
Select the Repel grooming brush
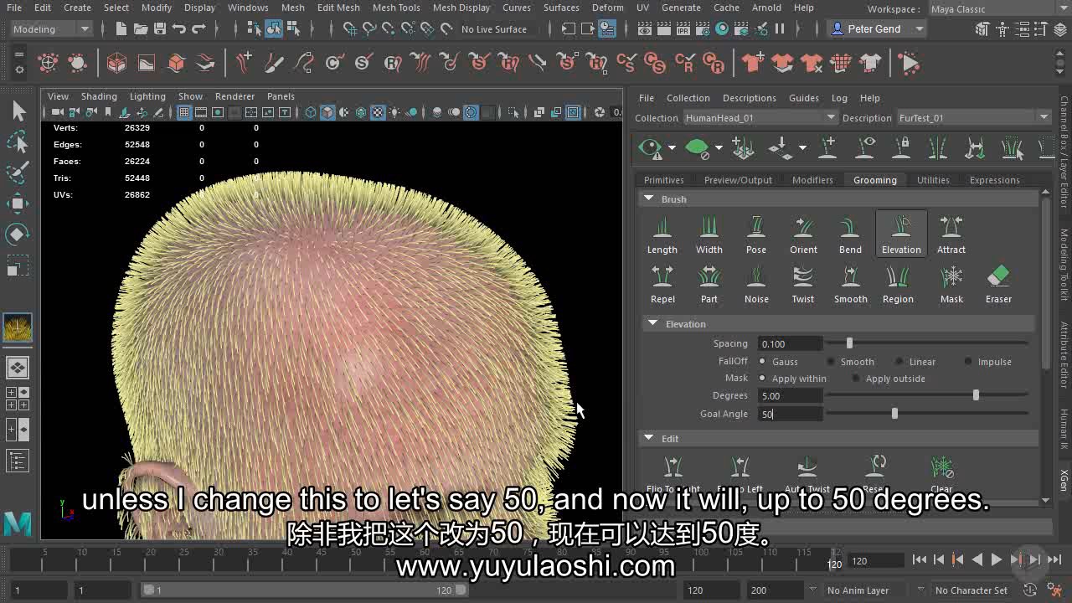[662, 283]
